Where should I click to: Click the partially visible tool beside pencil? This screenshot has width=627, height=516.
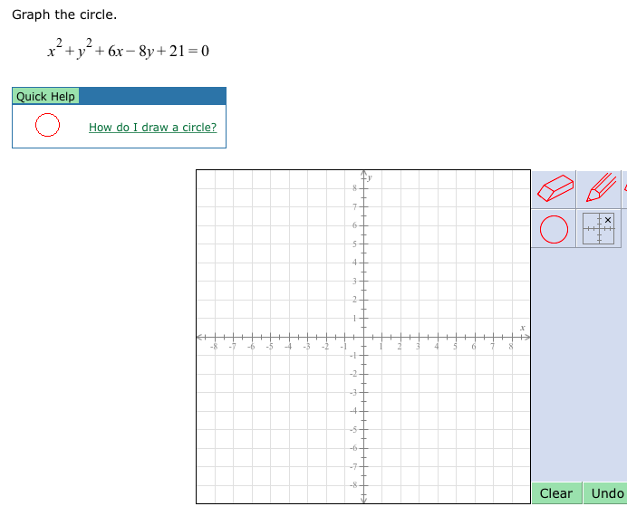click(x=624, y=189)
